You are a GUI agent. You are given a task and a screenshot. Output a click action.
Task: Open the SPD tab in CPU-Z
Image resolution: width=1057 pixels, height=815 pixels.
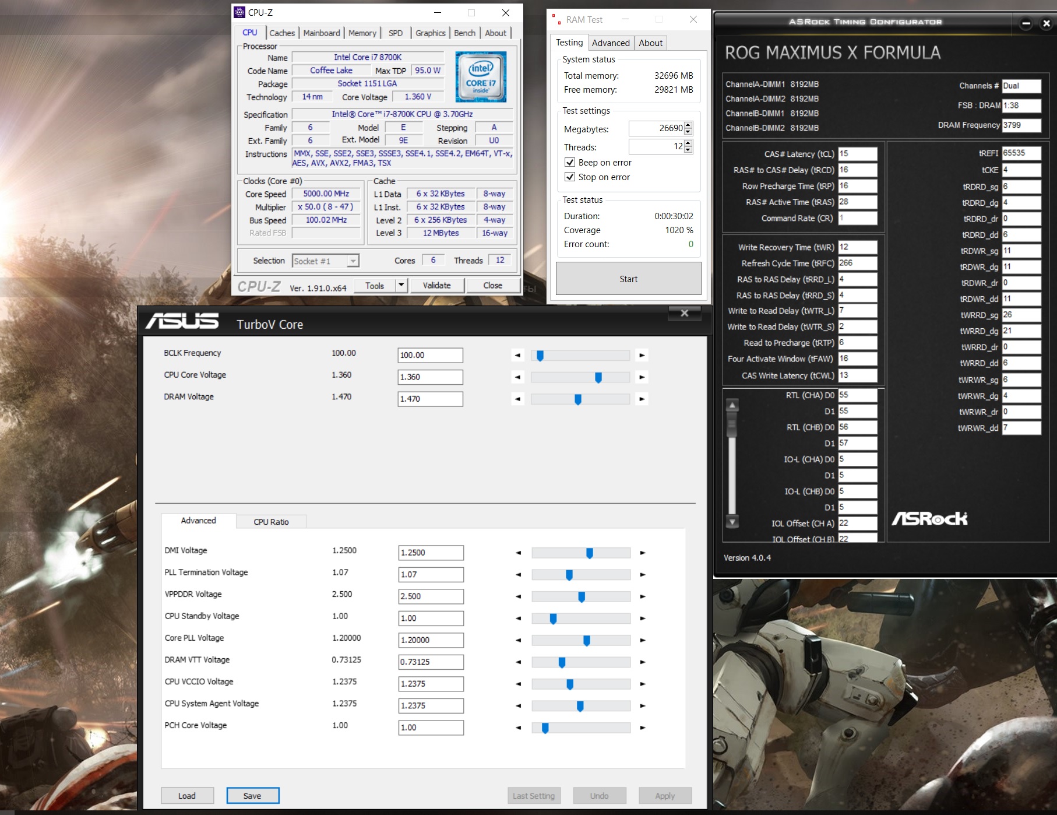396,33
